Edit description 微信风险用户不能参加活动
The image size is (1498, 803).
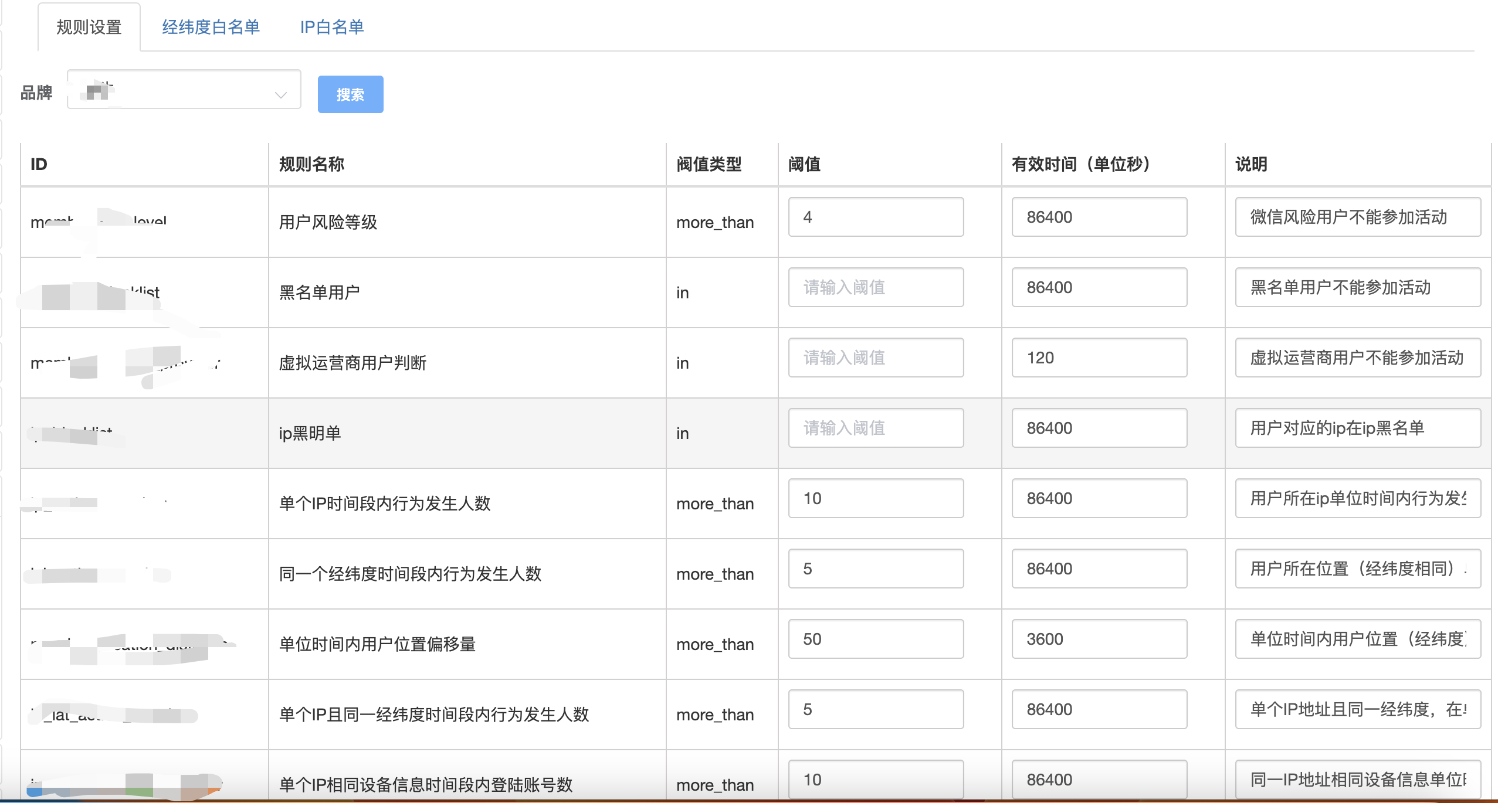(1358, 217)
